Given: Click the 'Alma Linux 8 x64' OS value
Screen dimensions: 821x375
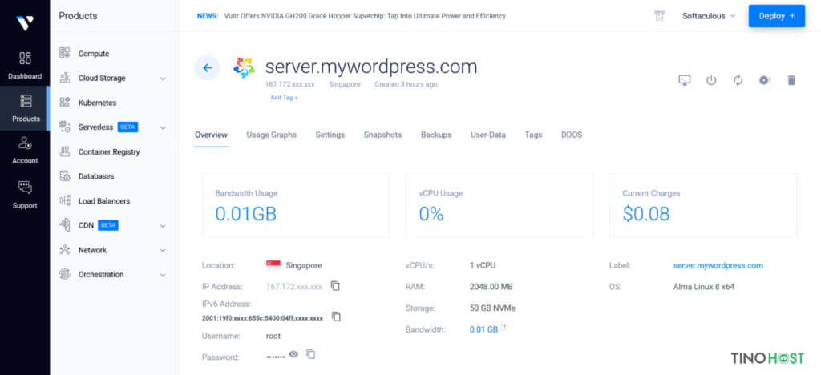Looking at the screenshot, I should (x=704, y=287).
